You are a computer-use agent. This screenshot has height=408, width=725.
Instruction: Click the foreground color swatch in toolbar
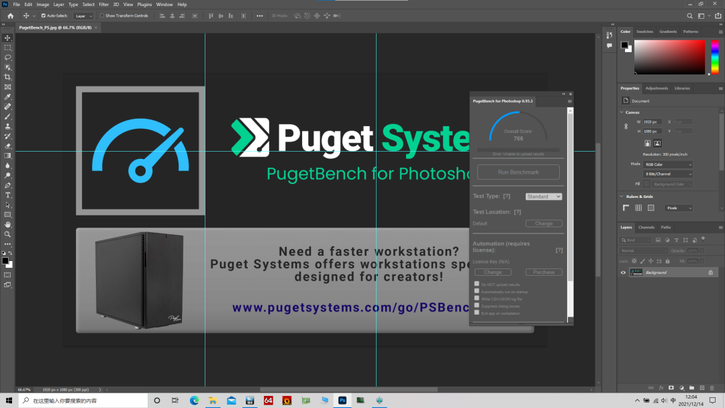click(5, 261)
